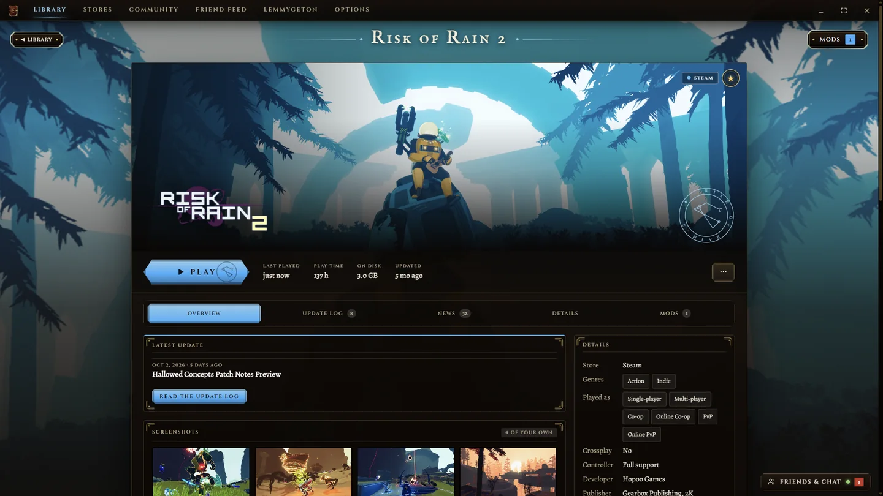Viewport: 883px width, 496px height.
Task: Open Hallowed Concepts Patch Notes Preview
Action: coord(216,374)
